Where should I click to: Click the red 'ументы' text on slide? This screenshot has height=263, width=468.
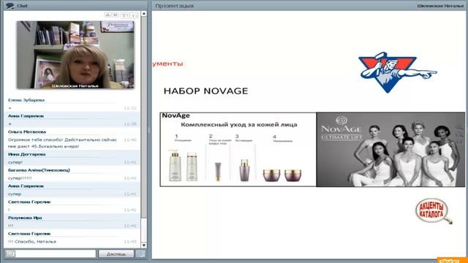[x=167, y=64]
